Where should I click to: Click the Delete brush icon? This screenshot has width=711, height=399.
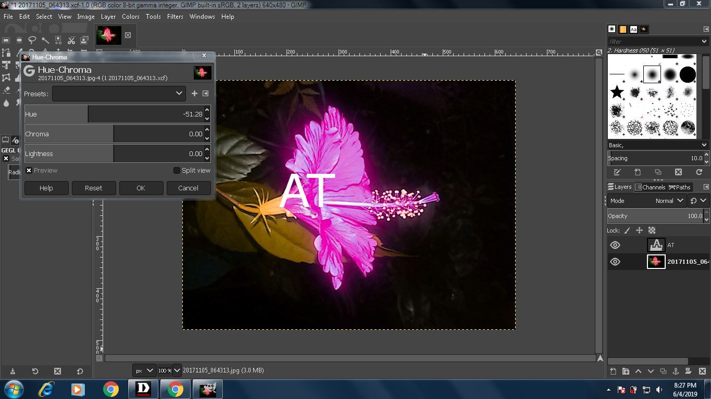[x=678, y=172]
